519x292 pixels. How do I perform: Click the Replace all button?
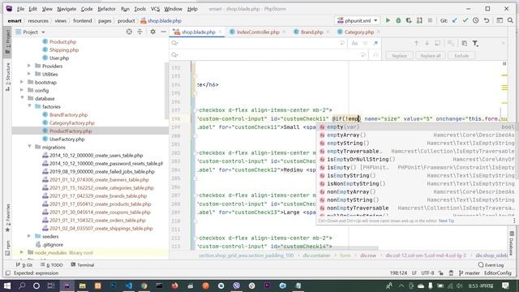point(431,56)
